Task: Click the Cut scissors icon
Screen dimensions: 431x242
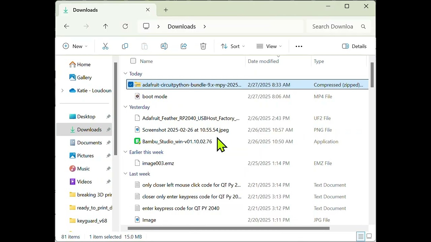Action: click(105, 46)
